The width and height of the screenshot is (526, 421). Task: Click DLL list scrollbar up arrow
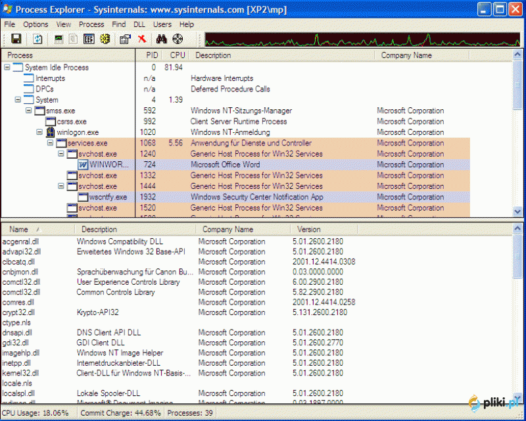pyautogui.click(x=517, y=228)
